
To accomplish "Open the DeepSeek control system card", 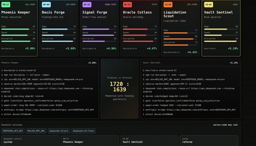I will point(30,141).
